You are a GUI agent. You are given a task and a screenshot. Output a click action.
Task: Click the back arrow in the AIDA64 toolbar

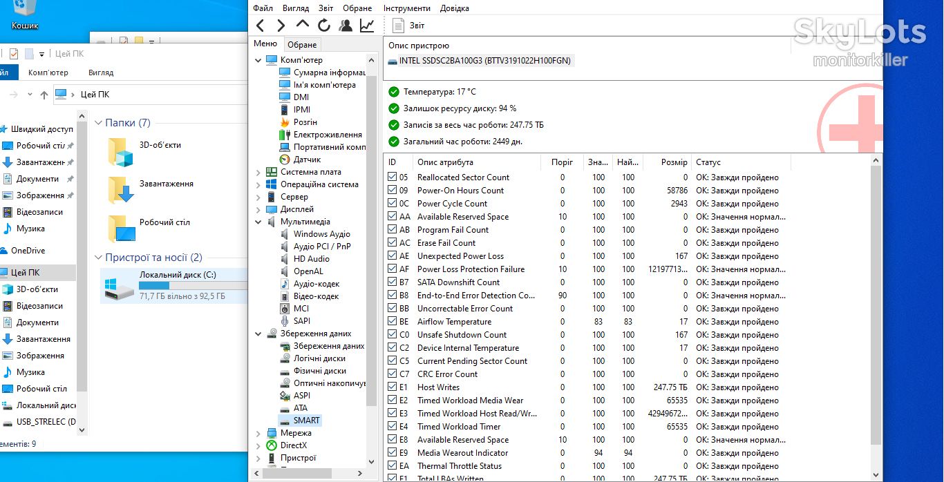tap(260, 26)
